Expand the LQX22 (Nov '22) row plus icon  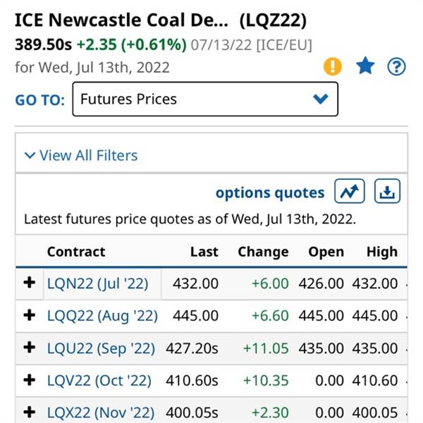point(30,412)
